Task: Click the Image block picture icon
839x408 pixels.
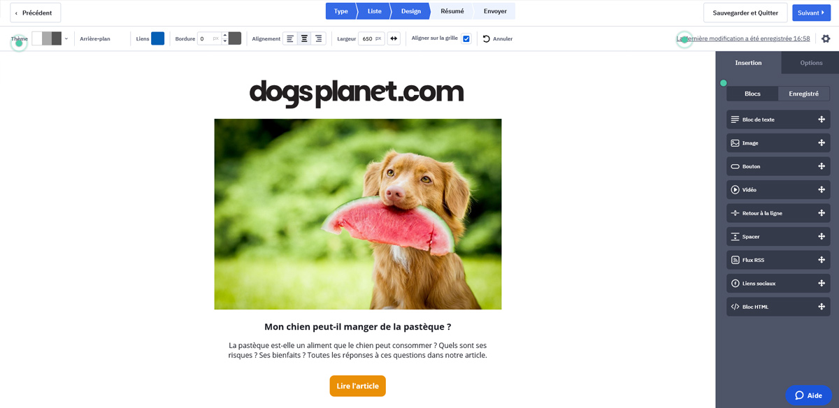Action: [735, 143]
